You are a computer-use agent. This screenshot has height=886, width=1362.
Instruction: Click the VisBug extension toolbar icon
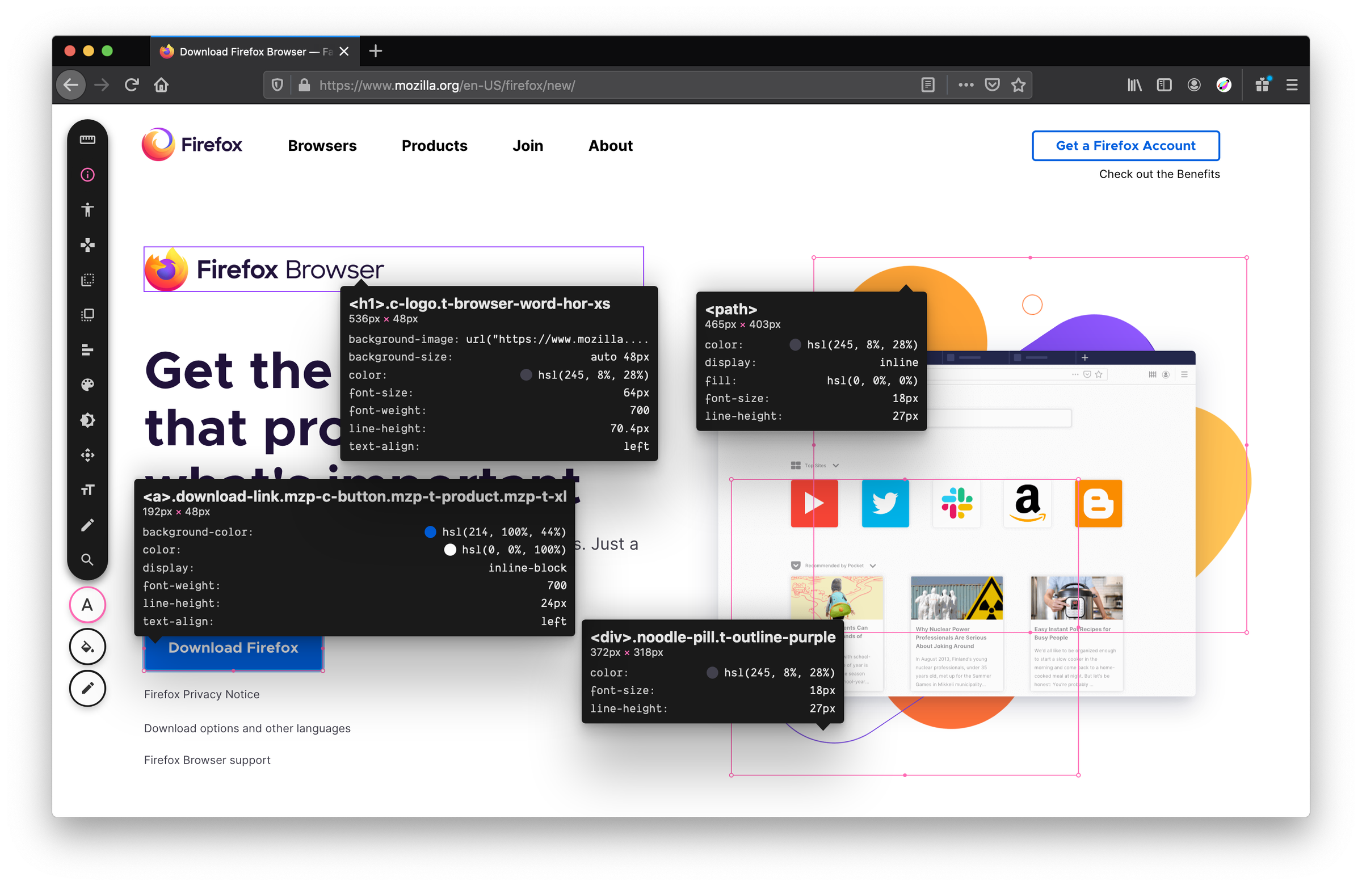pos(1224,85)
